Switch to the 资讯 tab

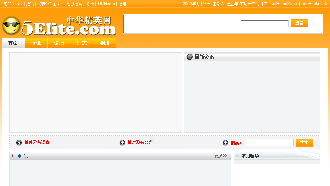(x=36, y=43)
